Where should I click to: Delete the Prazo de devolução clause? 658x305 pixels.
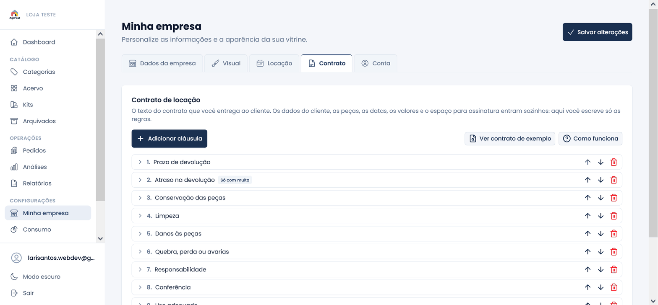point(614,162)
